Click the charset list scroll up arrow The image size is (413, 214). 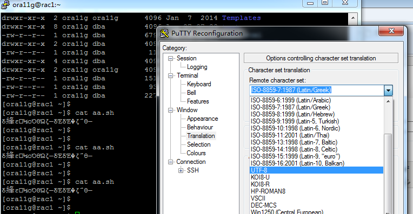pos(388,101)
